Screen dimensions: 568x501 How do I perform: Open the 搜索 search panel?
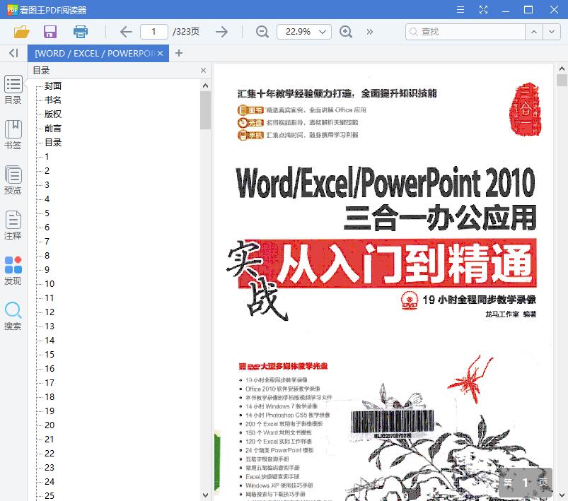[13, 316]
